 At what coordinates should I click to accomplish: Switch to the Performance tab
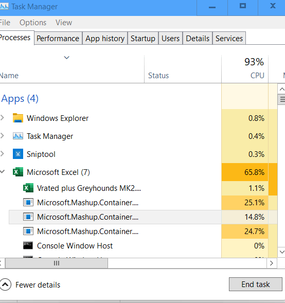click(58, 39)
